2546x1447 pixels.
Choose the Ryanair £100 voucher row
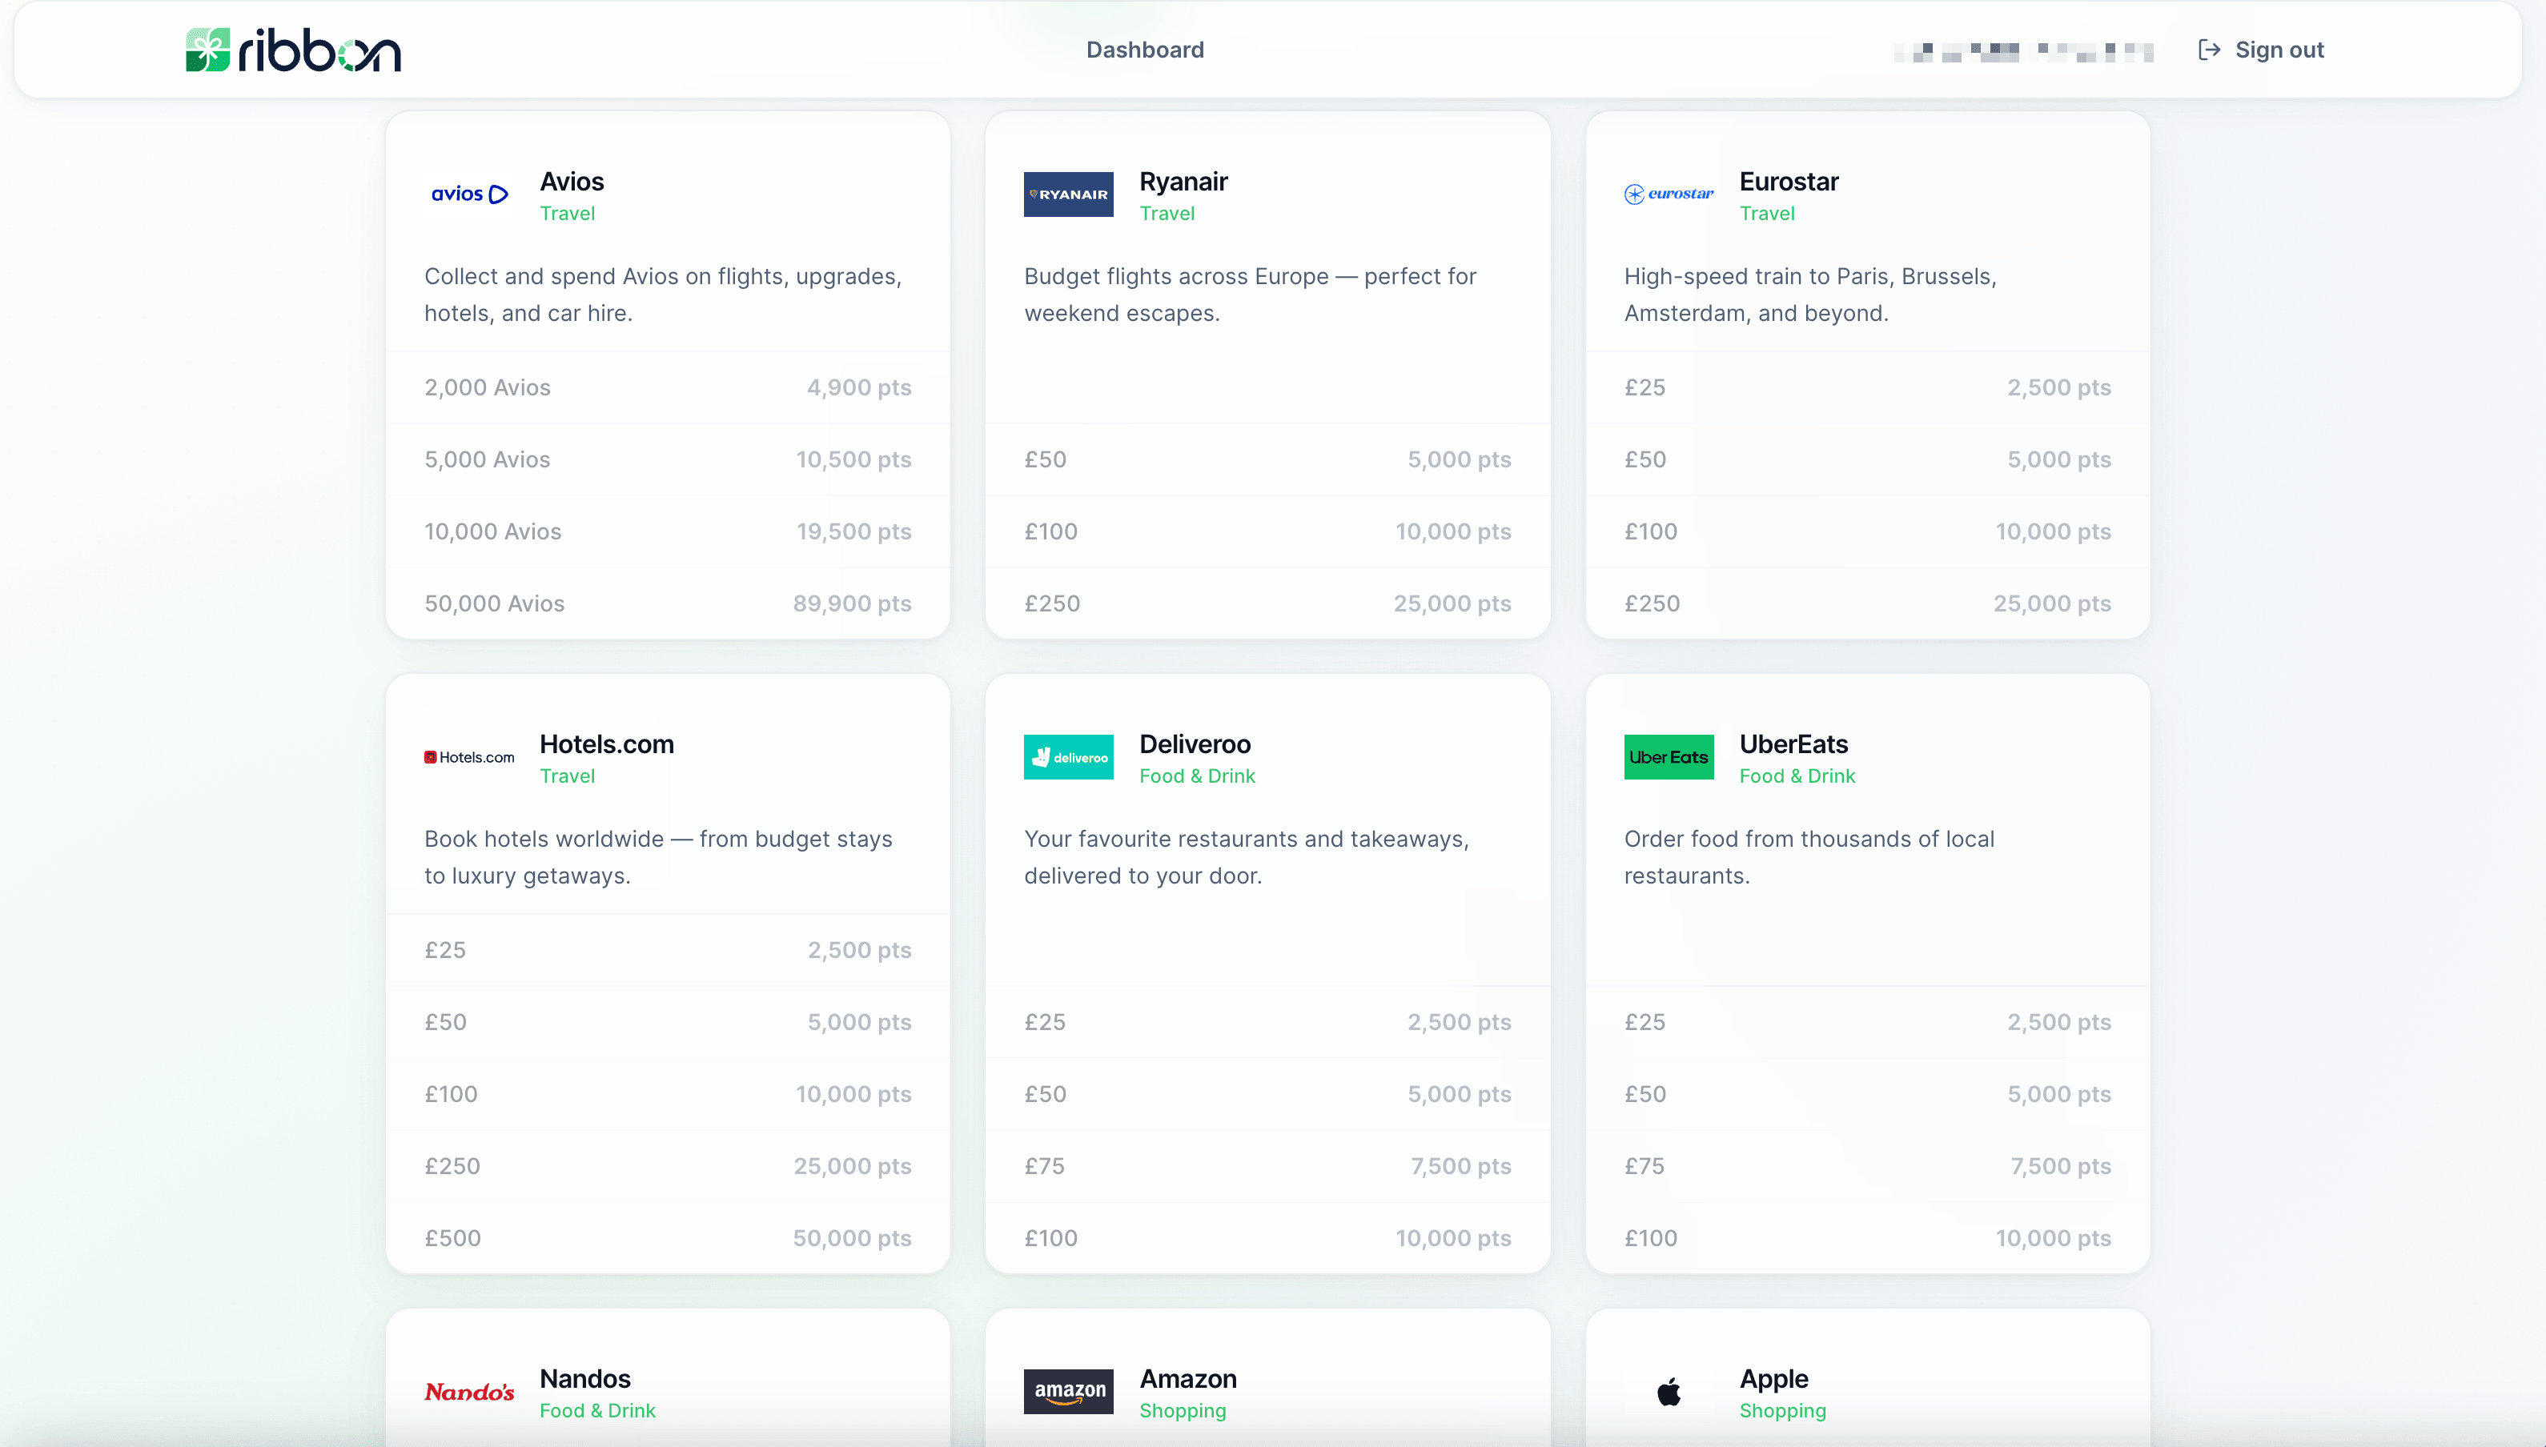[1267, 531]
